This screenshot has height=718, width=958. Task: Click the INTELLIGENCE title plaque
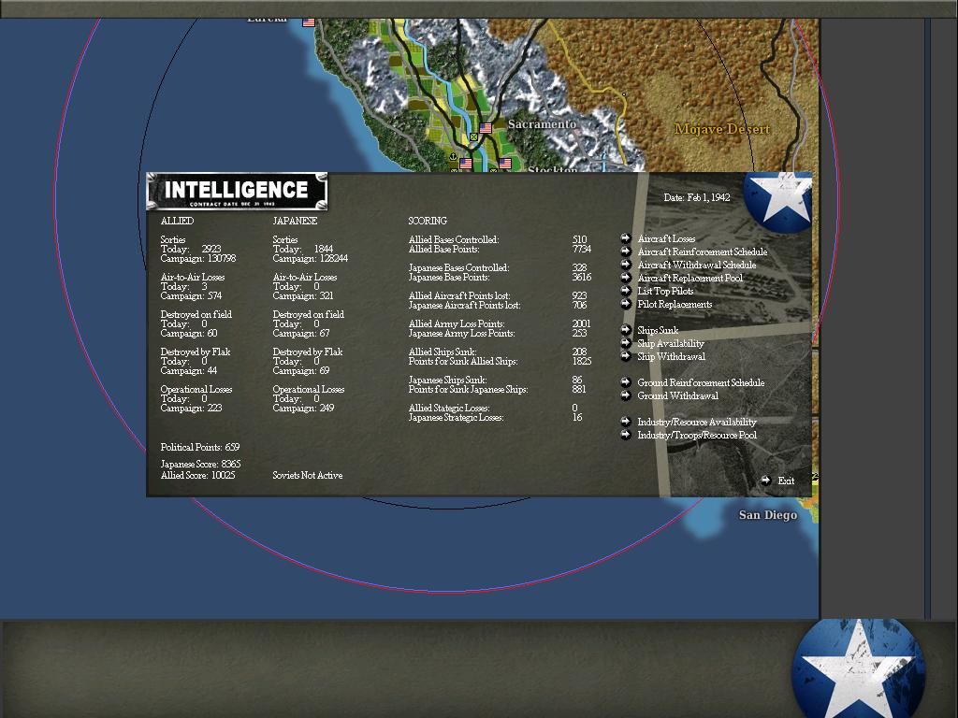pos(237,191)
